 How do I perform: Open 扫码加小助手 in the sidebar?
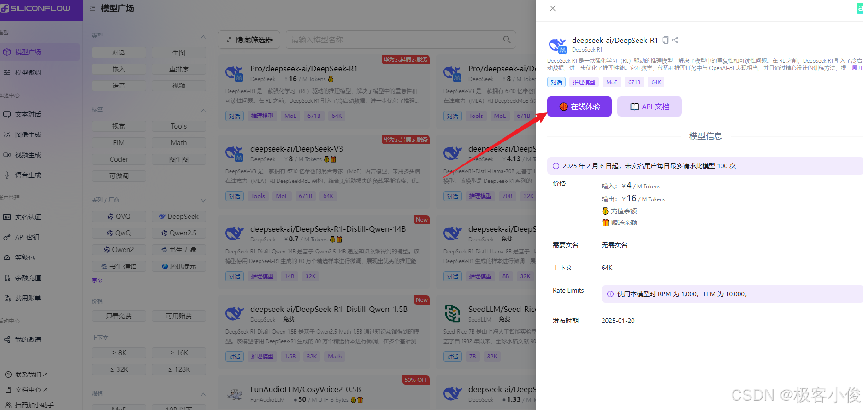pos(30,405)
